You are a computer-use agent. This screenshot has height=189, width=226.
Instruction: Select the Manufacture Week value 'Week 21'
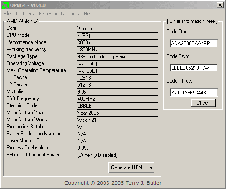[x=117, y=120]
